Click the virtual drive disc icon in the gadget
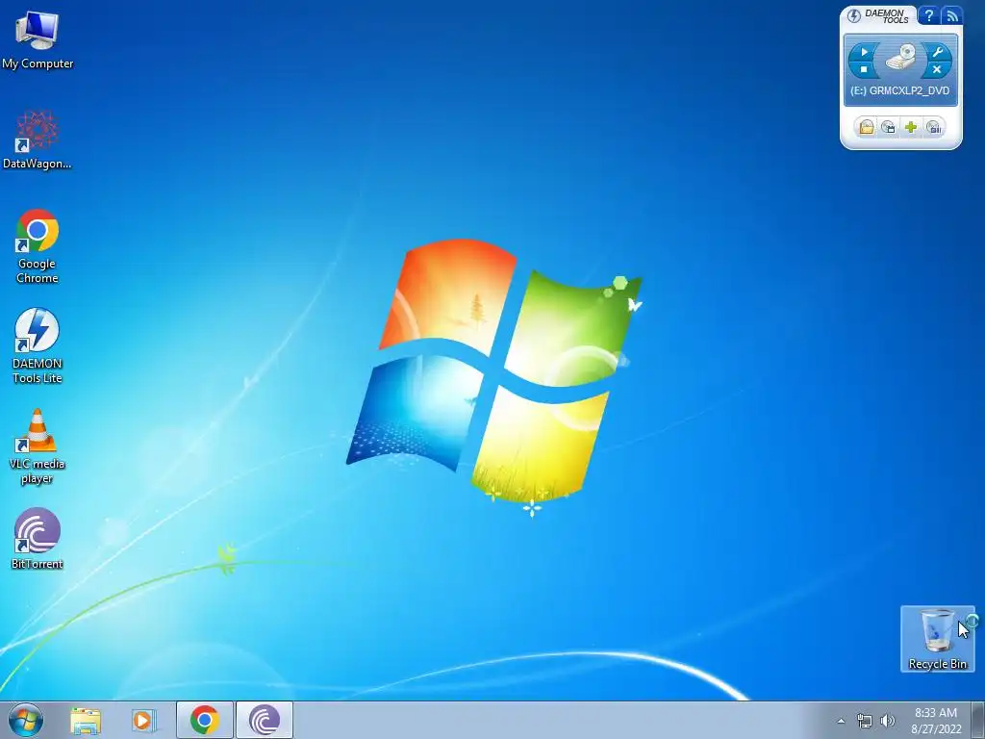 (x=900, y=58)
